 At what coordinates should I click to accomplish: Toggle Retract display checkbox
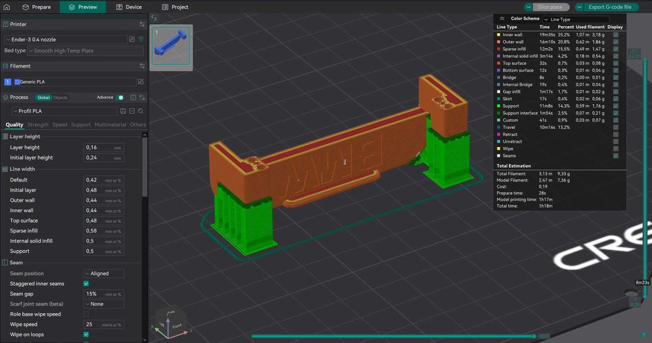[616, 135]
